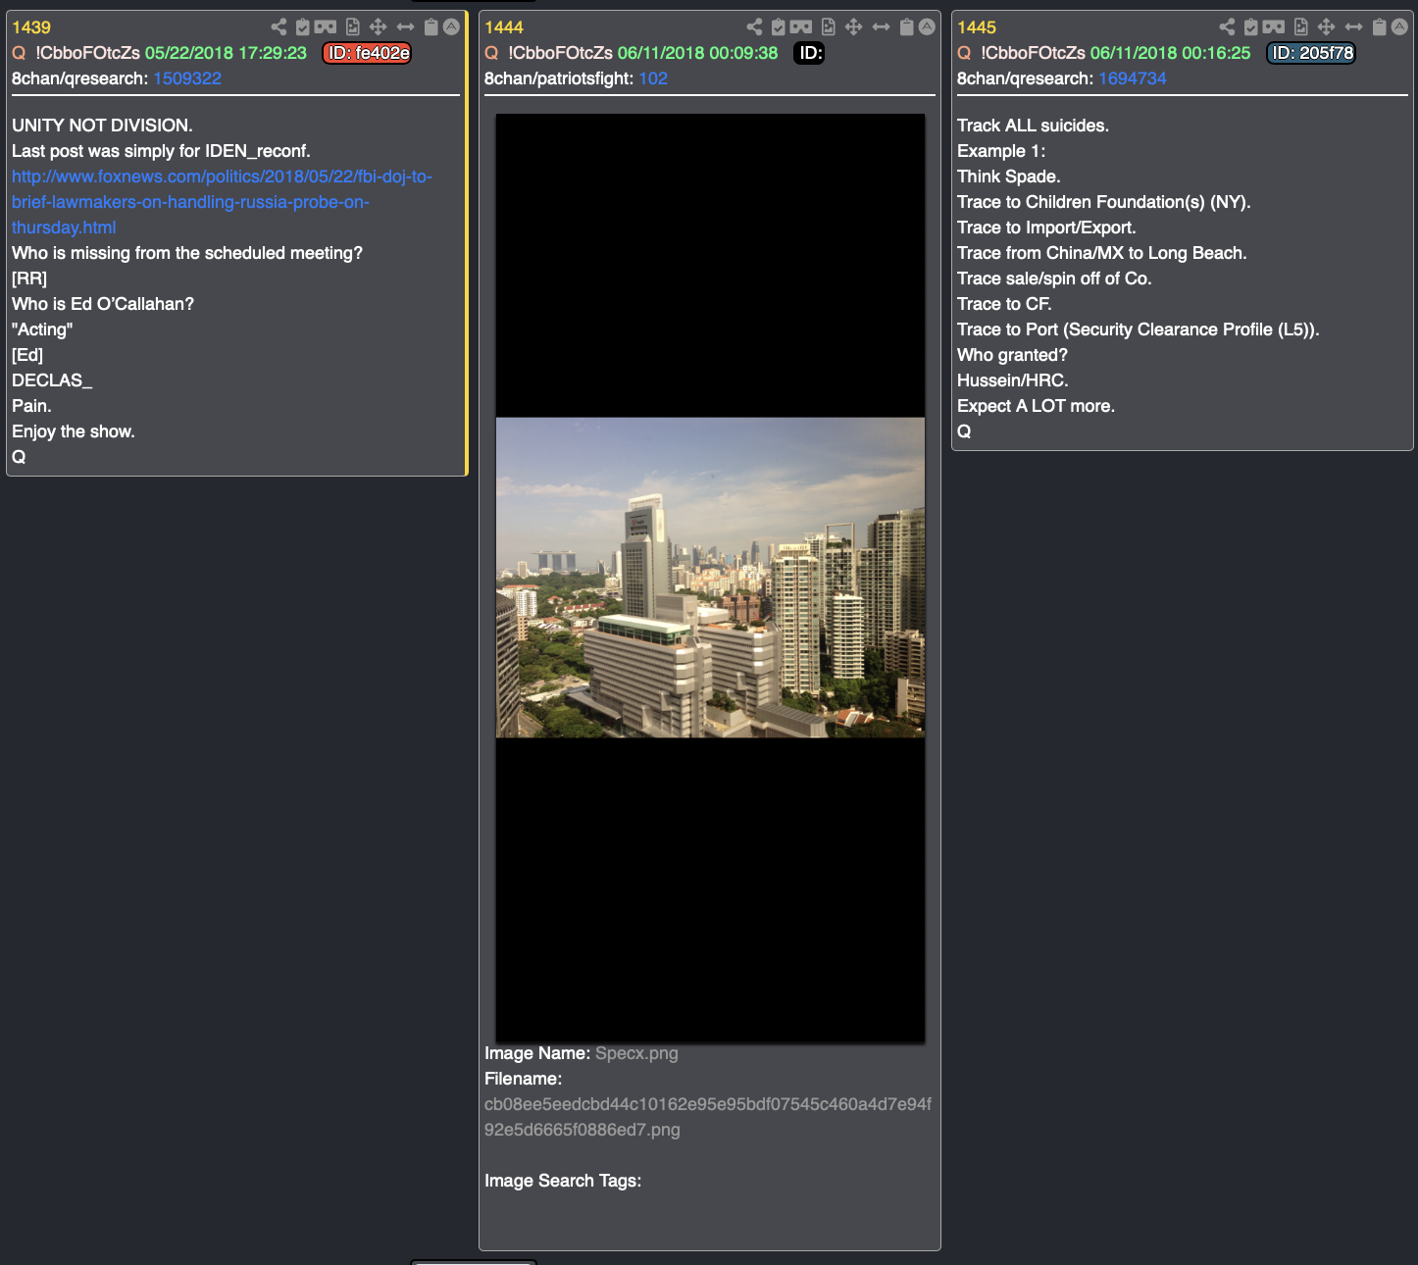Click the clipboard-check icon on post 1444

tap(779, 27)
